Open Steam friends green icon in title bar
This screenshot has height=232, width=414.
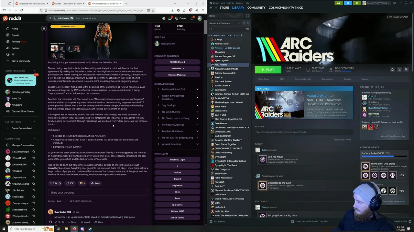338,3
